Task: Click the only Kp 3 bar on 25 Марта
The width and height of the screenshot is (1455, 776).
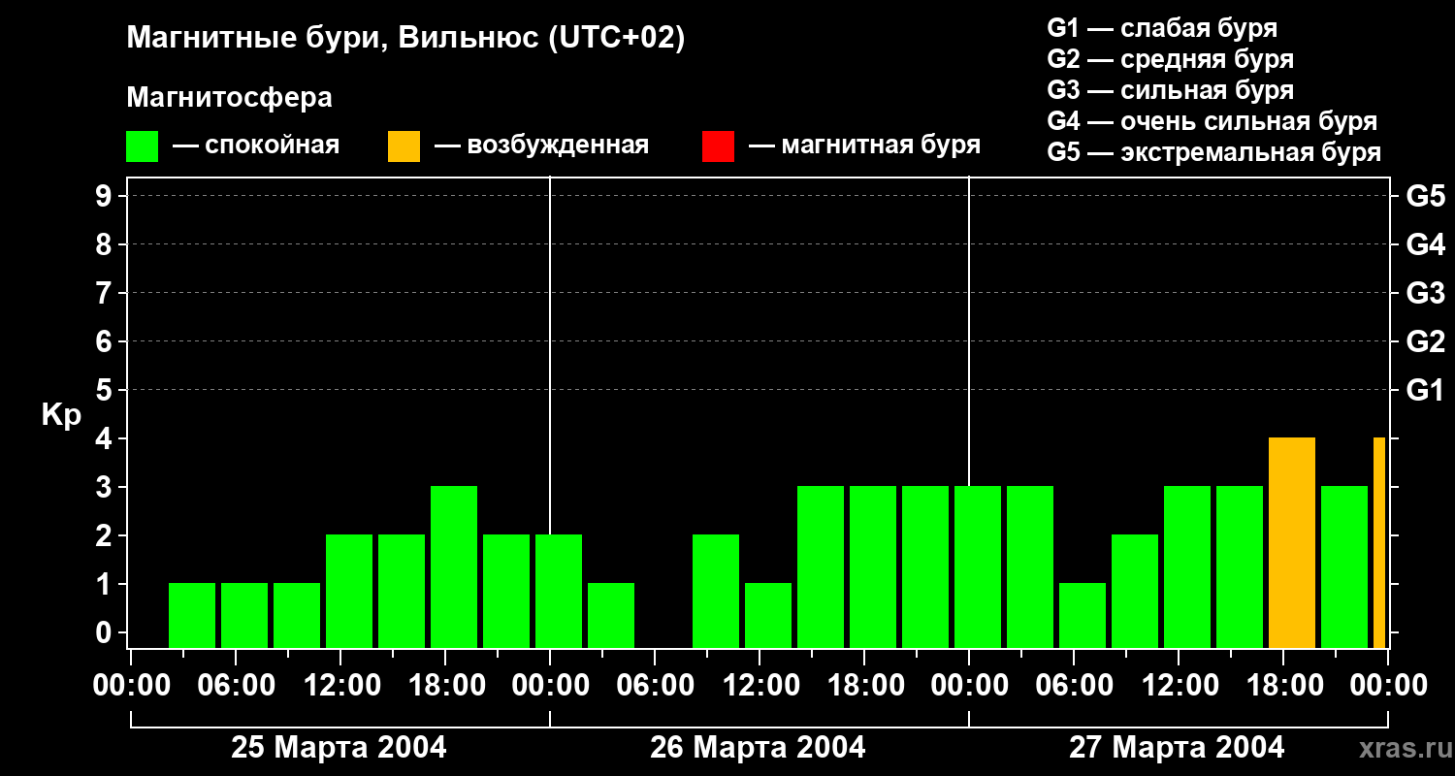Action: coord(454,567)
